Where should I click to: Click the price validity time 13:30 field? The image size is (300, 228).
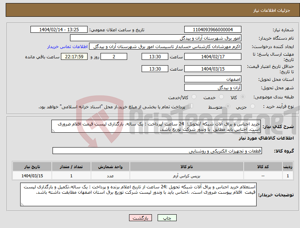pos(155,69)
